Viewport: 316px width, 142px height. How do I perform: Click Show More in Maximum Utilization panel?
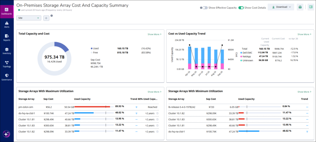154,92
